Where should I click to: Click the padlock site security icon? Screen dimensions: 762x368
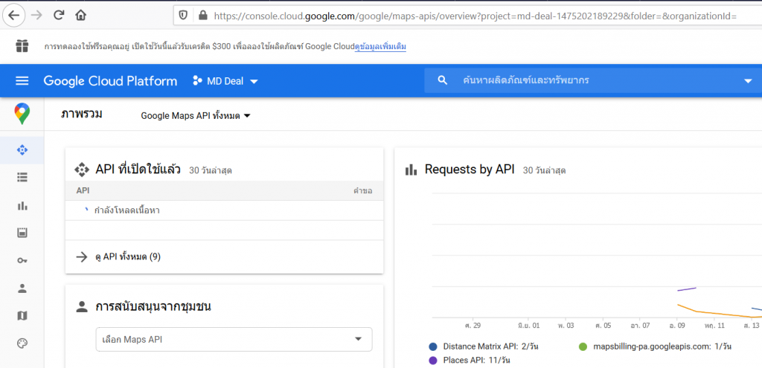(x=202, y=16)
